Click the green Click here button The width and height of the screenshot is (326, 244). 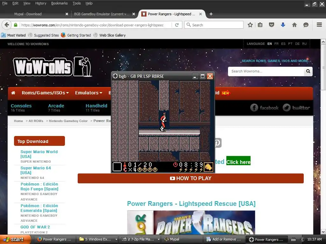(x=238, y=162)
